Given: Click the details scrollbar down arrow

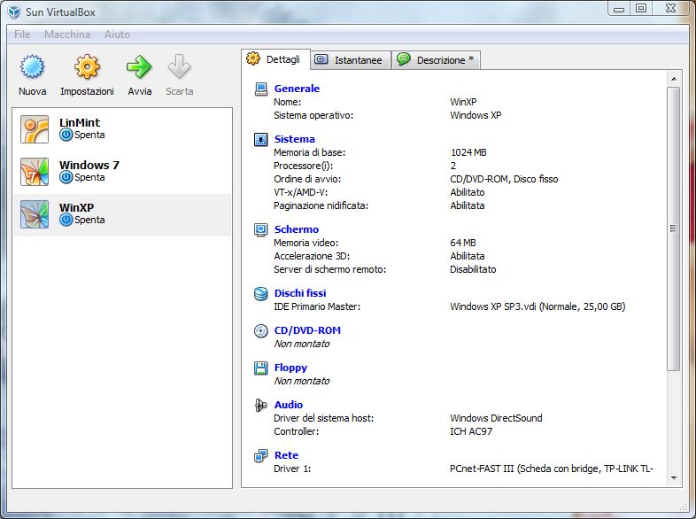Looking at the screenshot, I should point(674,478).
